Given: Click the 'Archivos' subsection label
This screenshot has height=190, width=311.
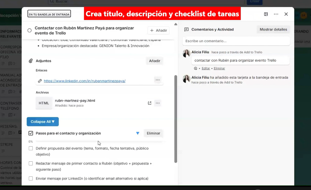Looking at the screenshot, I should (x=42, y=92).
